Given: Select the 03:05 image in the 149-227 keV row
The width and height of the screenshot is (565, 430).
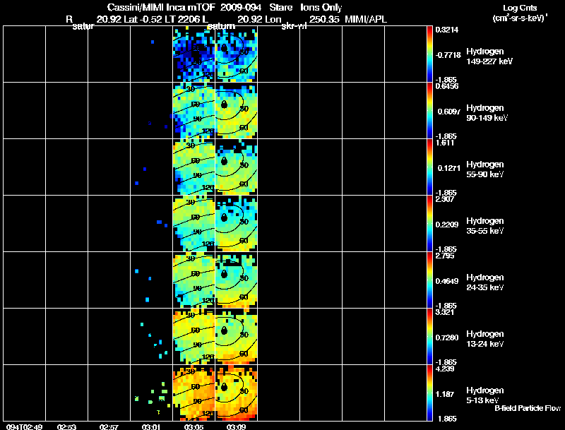Looking at the screenshot, I should 194,54.
